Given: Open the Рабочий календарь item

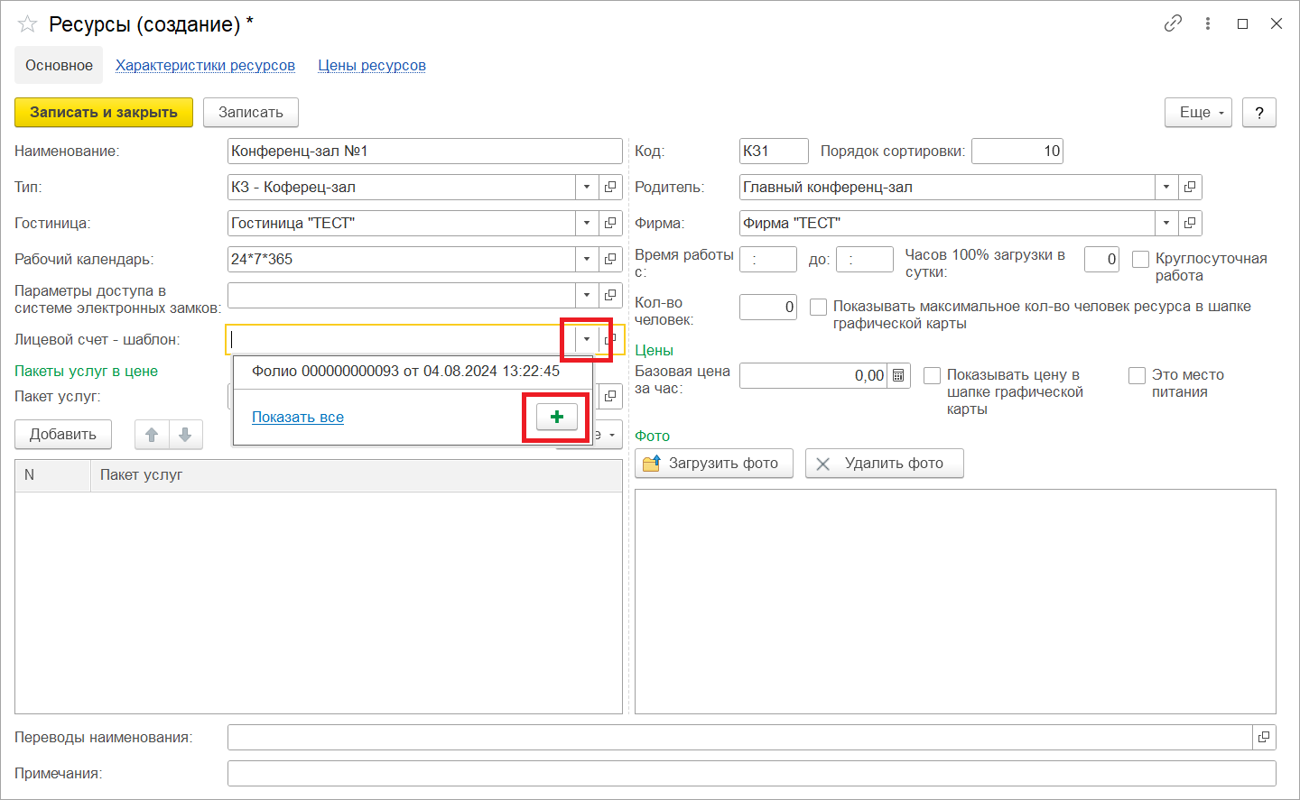Looking at the screenshot, I should (610, 259).
